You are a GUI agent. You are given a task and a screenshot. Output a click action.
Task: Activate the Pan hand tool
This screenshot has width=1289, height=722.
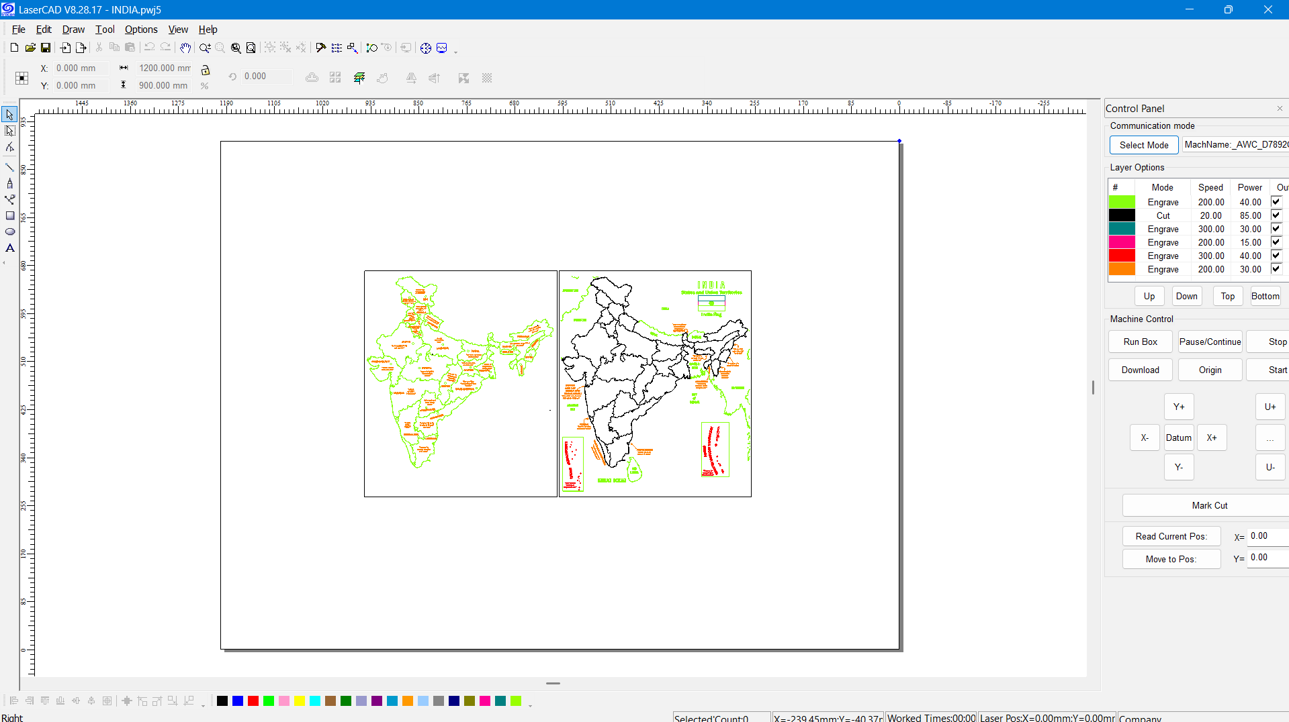pyautogui.click(x=185, y=48)
